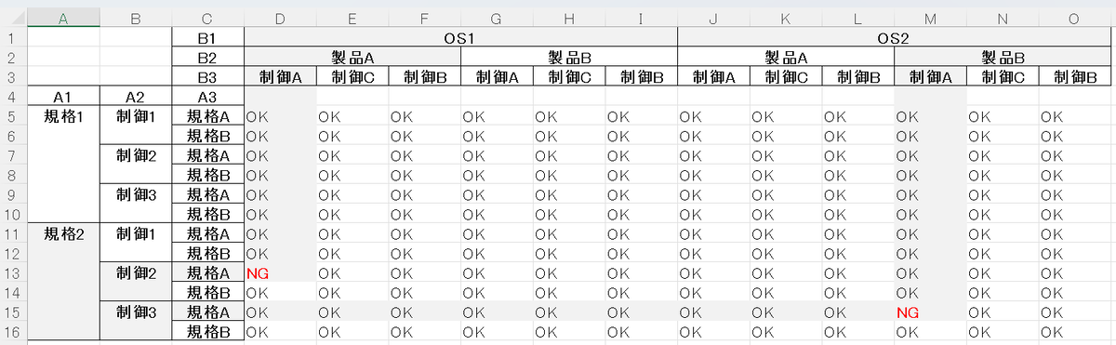Image resolution: width=1116 pixels, height=345 pixels.
Task: Click the 制御C cell in column N
Action: tap(1003, 77)
